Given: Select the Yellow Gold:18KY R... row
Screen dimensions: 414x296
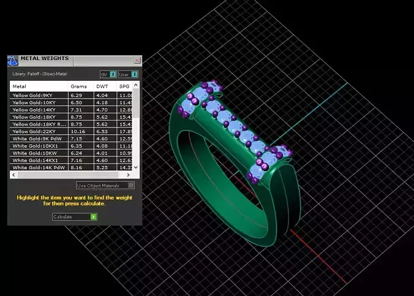Looking at the screenshot, I should point(71,124).
